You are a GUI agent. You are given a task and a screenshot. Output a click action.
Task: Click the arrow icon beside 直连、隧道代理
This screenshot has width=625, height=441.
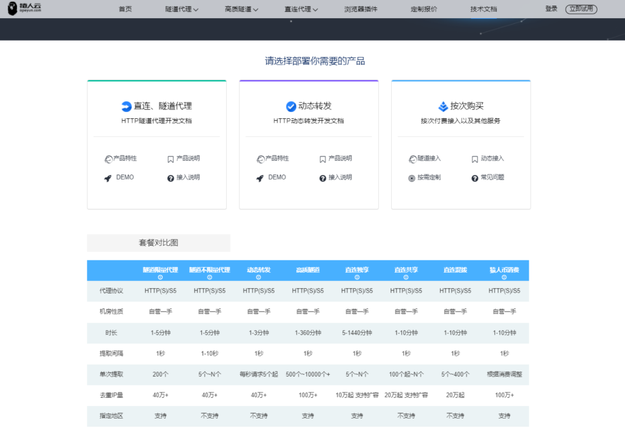coord(126,106)
